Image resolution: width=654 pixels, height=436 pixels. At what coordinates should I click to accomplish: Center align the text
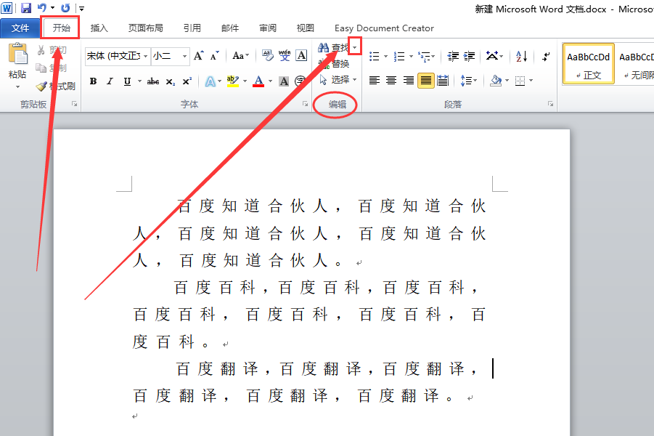(391, 81)
